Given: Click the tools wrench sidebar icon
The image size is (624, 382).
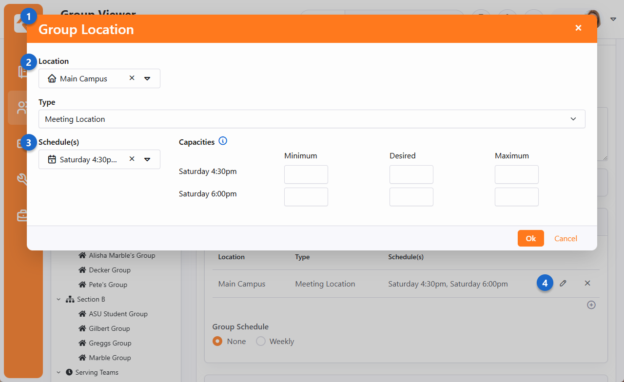Looking at the screenshot, I should tap(22, 179).
